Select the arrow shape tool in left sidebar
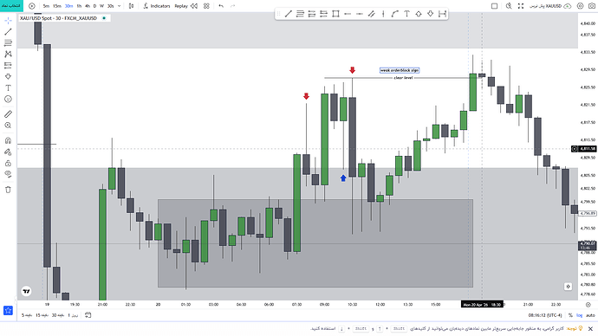Screen dimensions: 598x336 [x=8, y=76]
